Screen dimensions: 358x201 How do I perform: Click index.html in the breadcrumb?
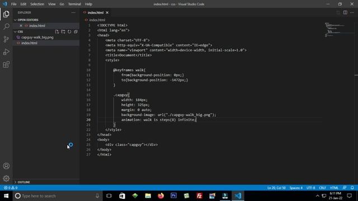(x=97, y=20)
